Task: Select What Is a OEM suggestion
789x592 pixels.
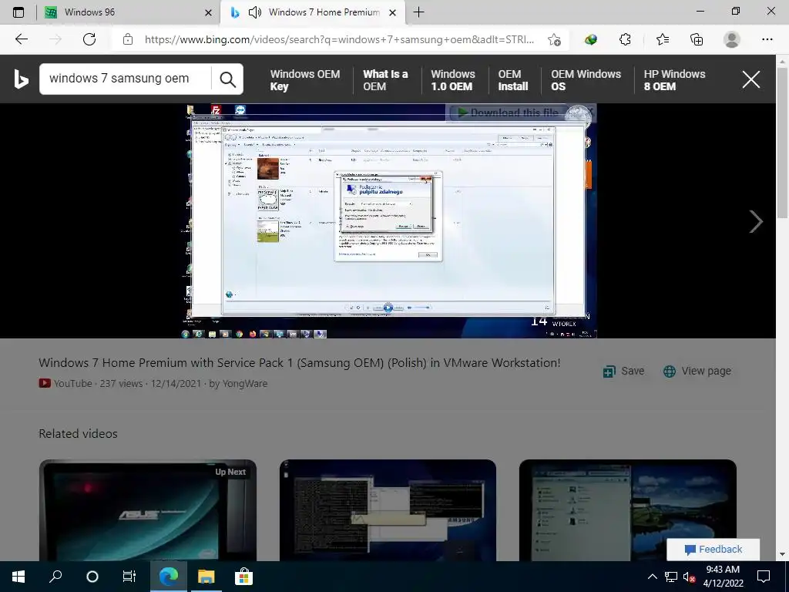Action: [385, 80]
